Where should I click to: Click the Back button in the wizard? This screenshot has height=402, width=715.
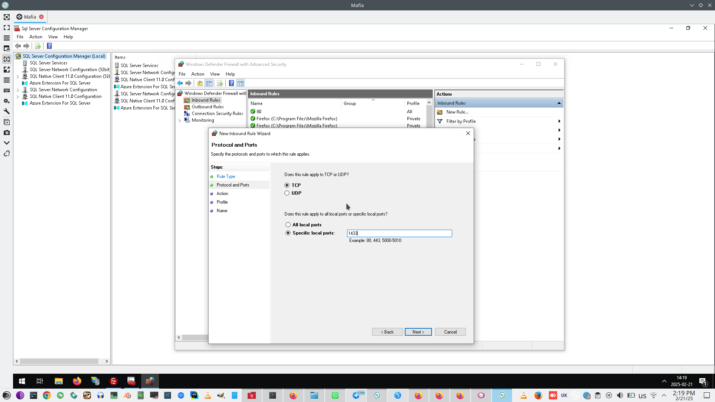pos(387,332)
